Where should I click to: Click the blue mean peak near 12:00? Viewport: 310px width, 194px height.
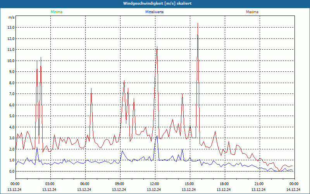pos(157,136)
